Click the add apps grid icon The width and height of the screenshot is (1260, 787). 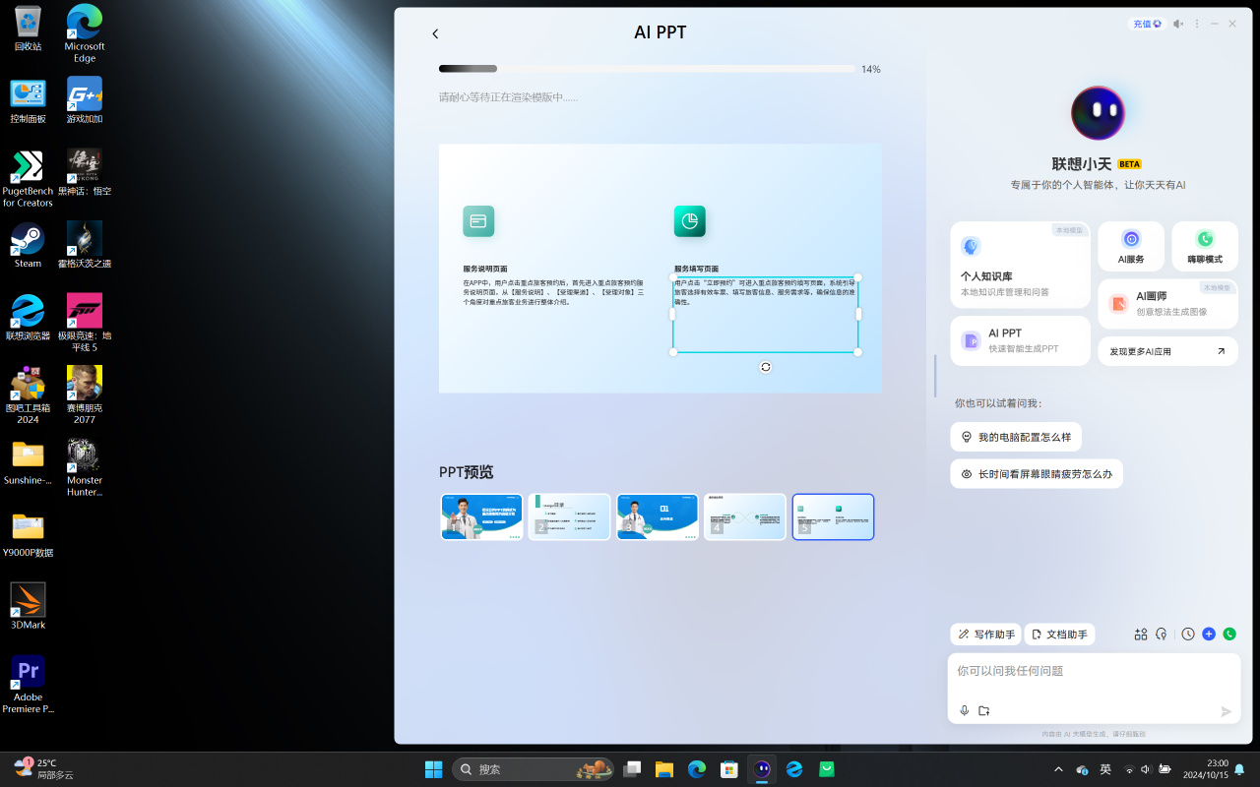[1141, 635]
